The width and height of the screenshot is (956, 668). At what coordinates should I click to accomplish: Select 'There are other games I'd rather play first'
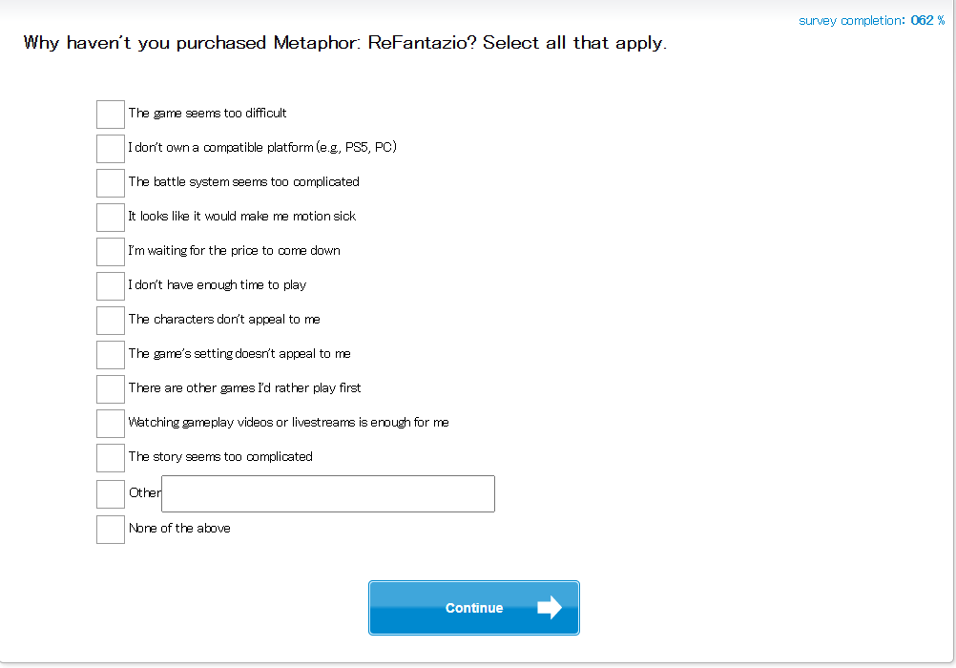(111, 389)
